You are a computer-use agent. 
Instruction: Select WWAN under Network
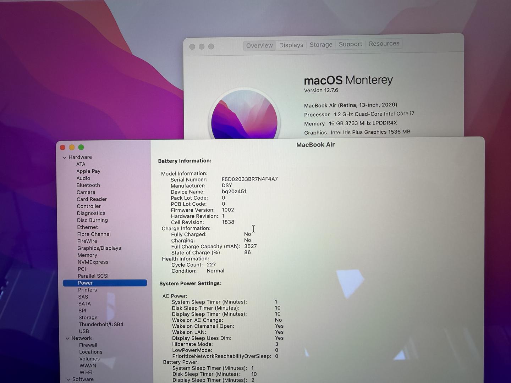point(88,366)
